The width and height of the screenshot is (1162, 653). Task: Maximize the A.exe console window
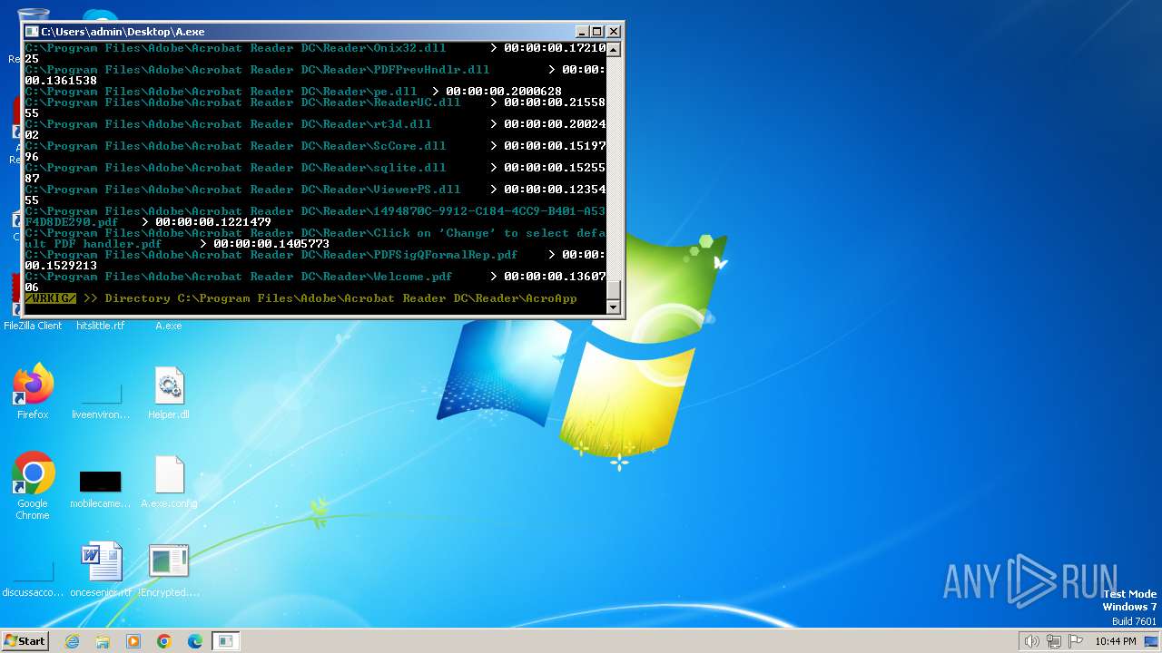(x=597, y=31)
